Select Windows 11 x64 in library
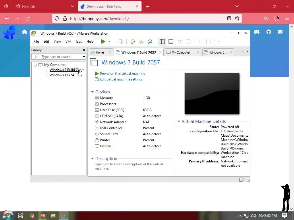The width and height of the screenshot is (294, 220). coord(62,75)
